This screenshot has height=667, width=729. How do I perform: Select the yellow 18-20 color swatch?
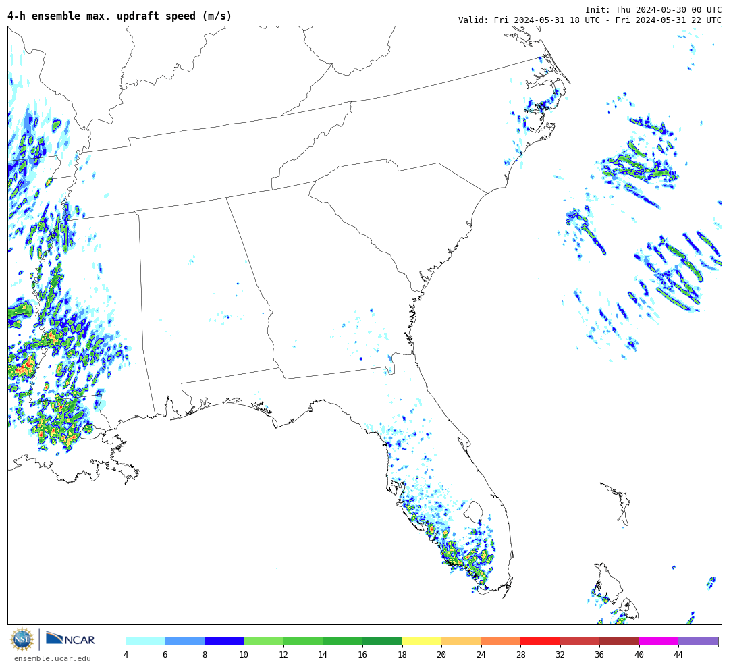pos(422,641)
